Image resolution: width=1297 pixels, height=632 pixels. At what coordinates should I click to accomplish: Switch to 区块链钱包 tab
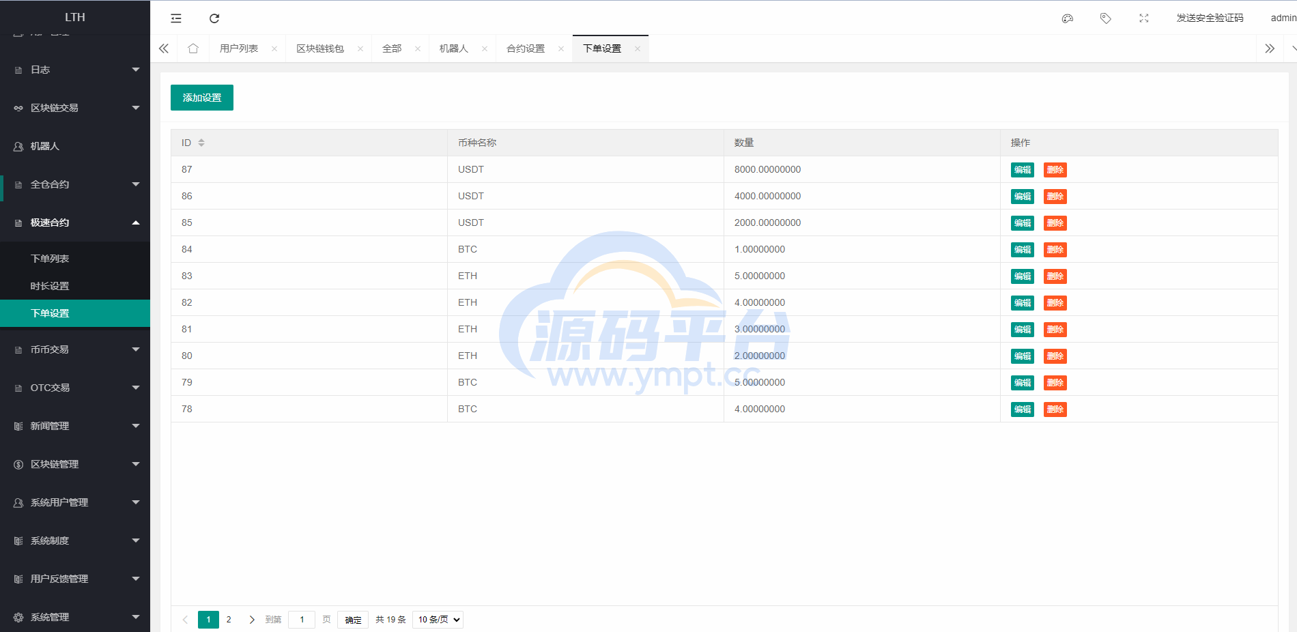click(320, 48)
